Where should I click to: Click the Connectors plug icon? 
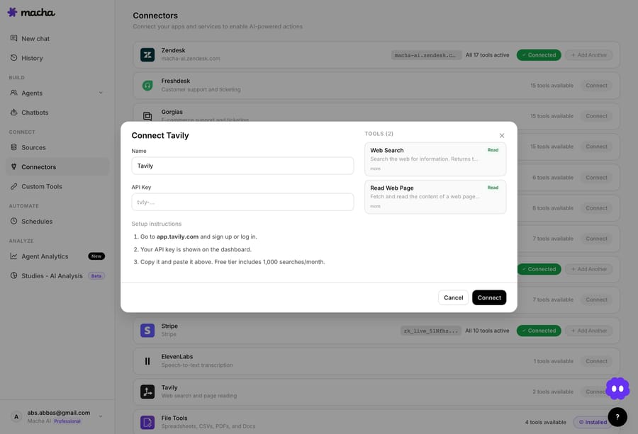click(x=14, y=166)
